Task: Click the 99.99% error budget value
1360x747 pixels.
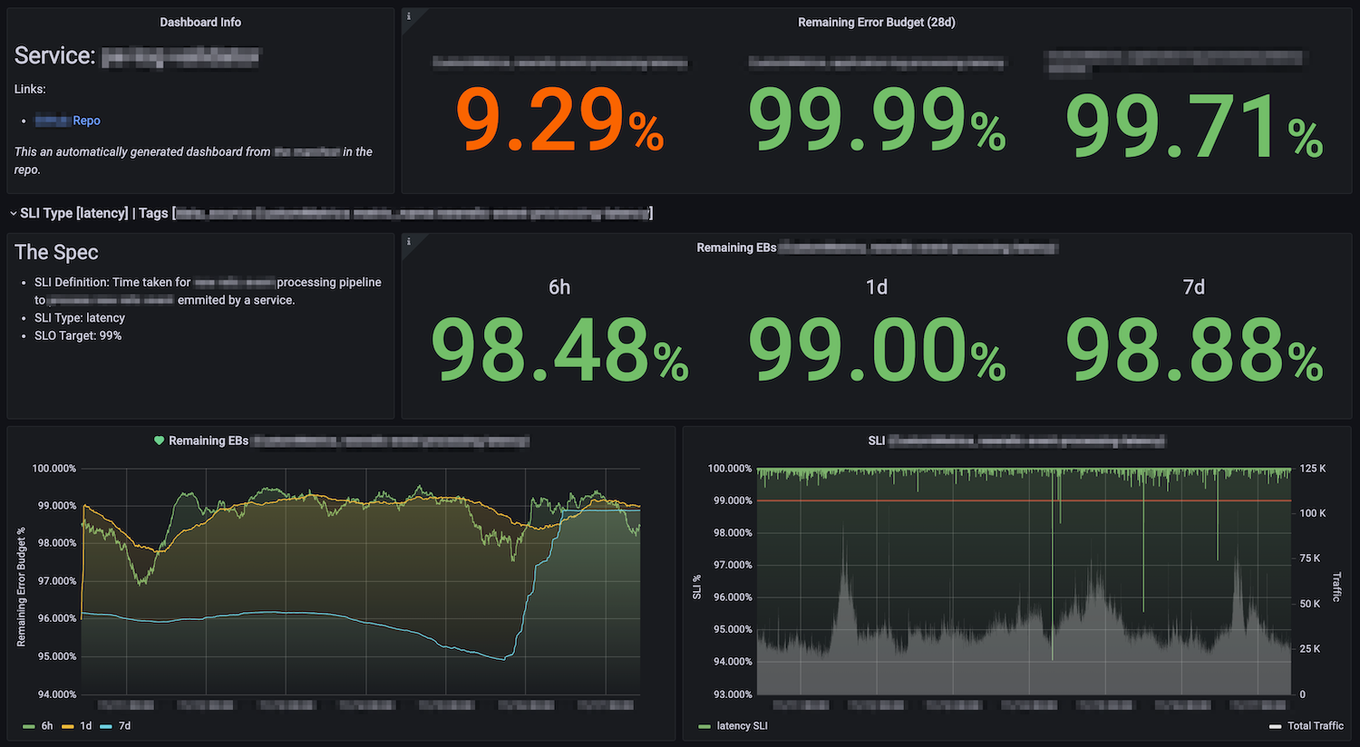Action: pyautogui.click(x=877, y=121)
